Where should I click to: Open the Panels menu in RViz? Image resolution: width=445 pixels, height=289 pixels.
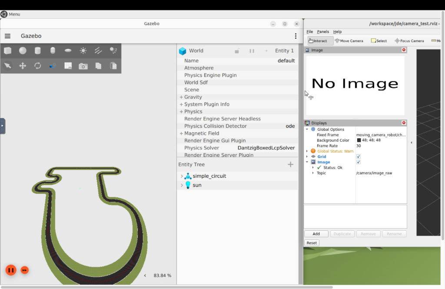pyautogui.click(x=323, y=32)
